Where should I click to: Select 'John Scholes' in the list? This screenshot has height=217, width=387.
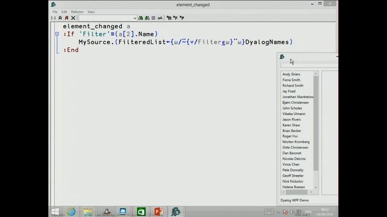point(292,108)
